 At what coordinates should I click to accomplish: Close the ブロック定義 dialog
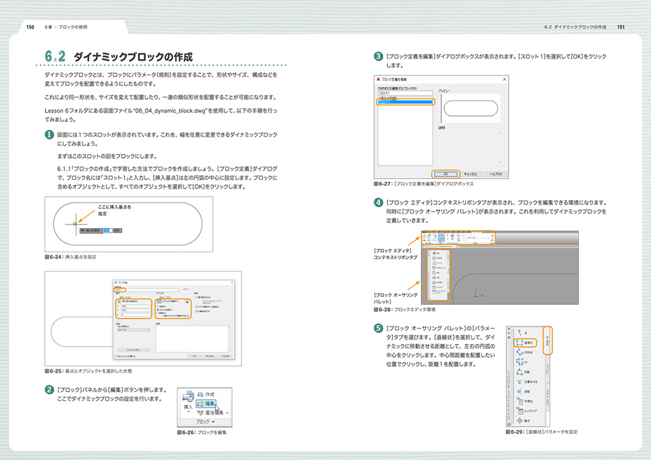click(x=232, y=283)
